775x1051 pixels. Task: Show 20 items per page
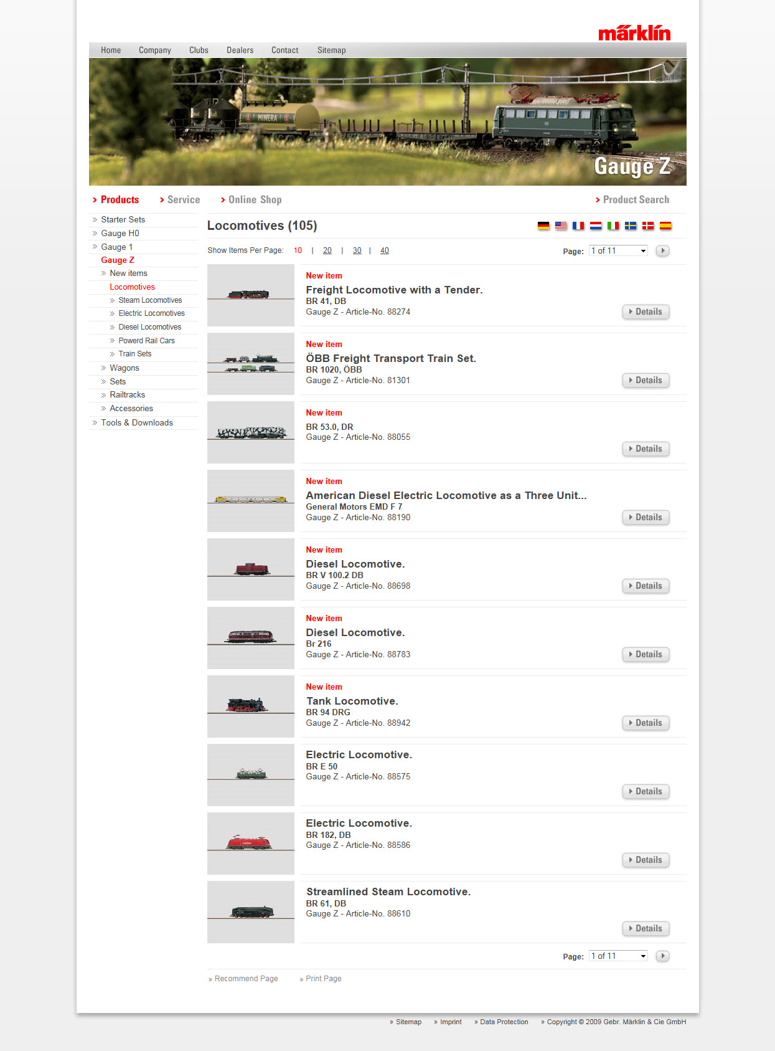[327, 250]
